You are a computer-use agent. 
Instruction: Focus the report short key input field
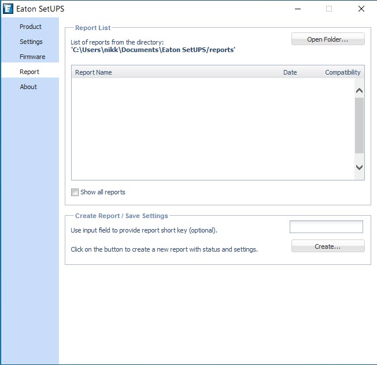(326, 227)
